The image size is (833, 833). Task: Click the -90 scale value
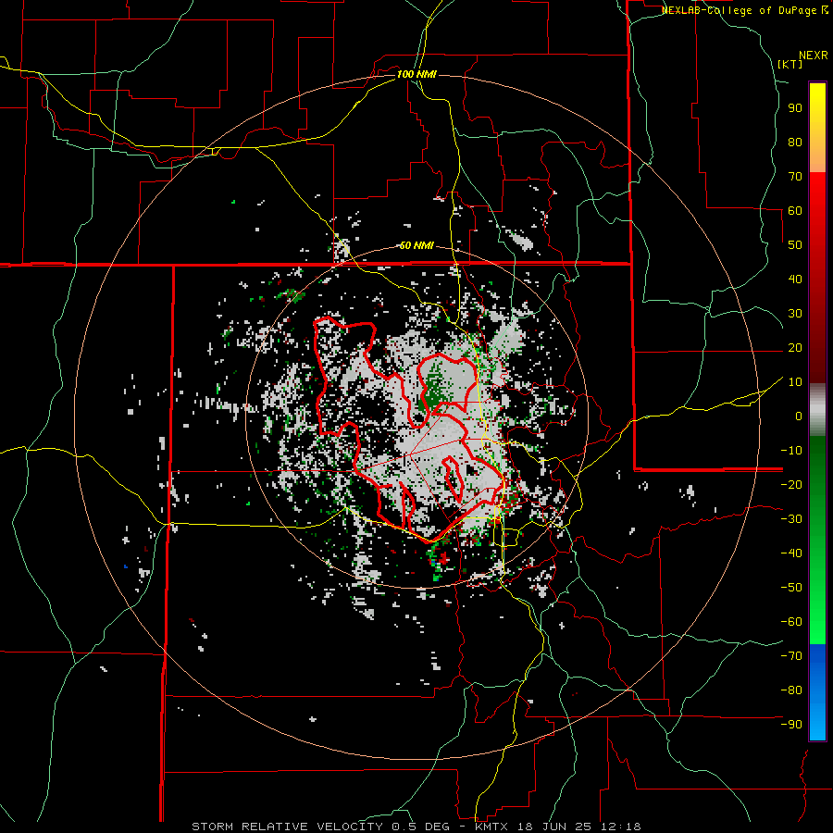coord(791,725)
